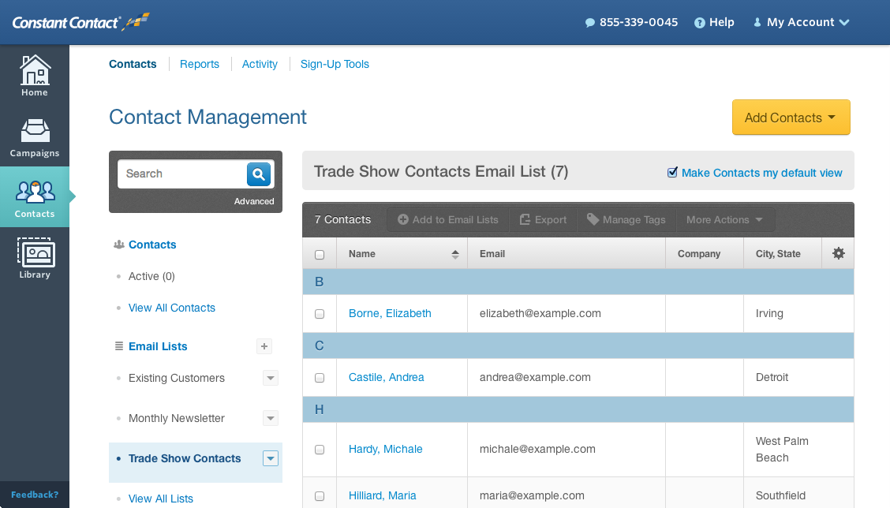Switch to the Activity tab
This screenshot has width=890, height=508.
point(260,64)
